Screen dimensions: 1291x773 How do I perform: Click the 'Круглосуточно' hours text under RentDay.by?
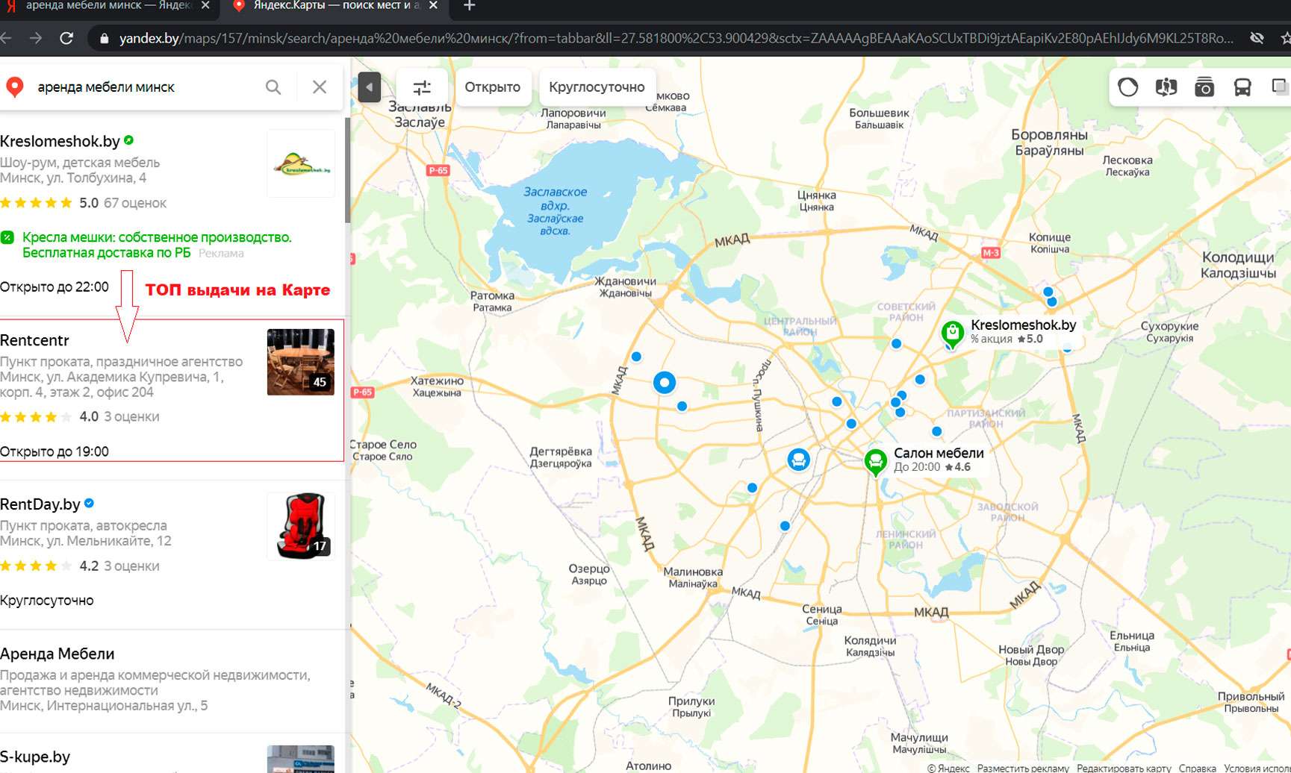click(x=47, y=601)
